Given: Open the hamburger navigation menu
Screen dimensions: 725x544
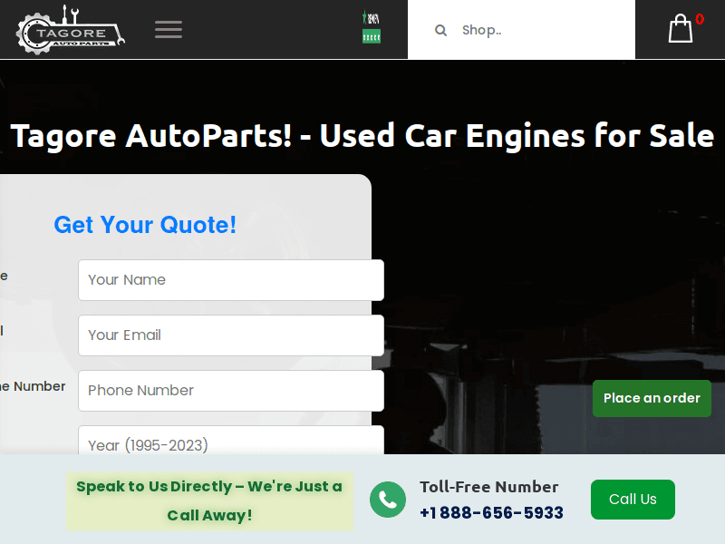Looking at the screenshot, I should tap(169, 29).
